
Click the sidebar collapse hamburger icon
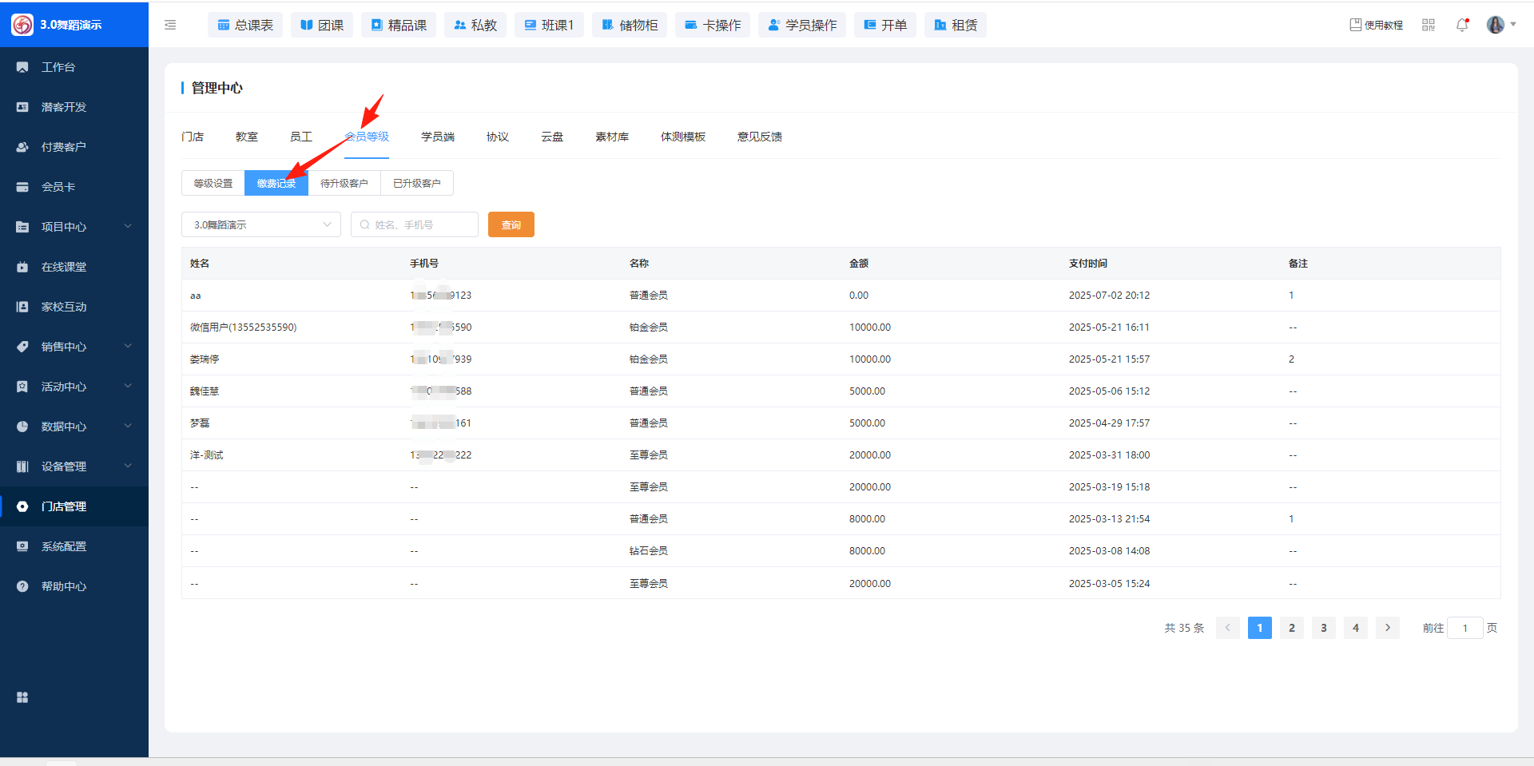point(170,25)
